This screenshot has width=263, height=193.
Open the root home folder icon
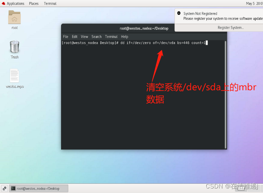(x=15, y=17)
